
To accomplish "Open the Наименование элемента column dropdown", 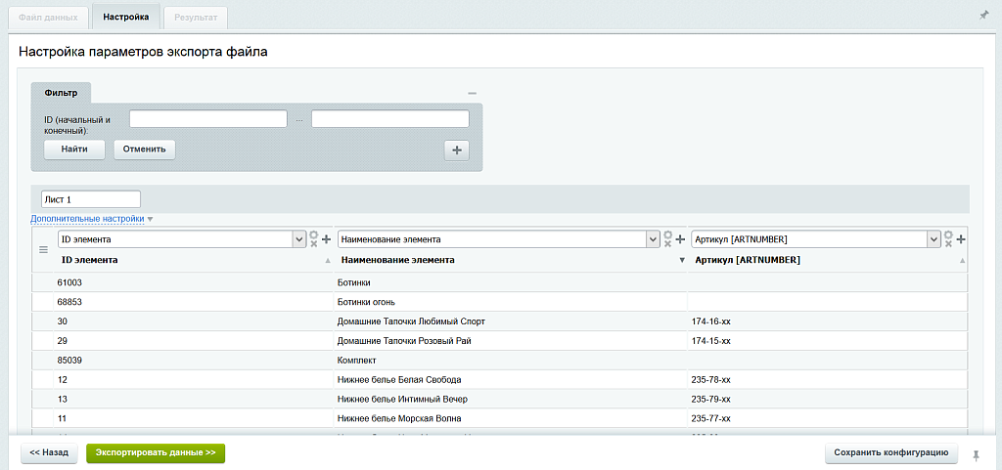I will (653, 239).
